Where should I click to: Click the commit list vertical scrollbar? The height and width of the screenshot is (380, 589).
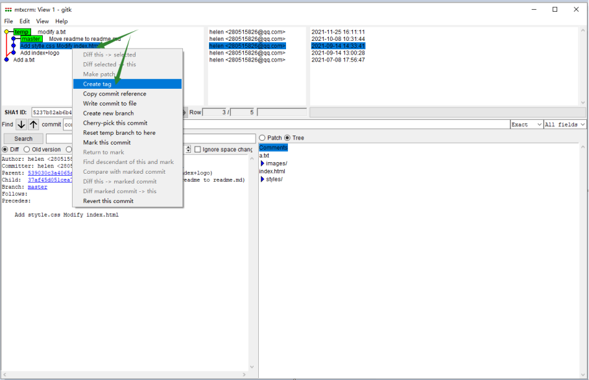(x=583, y=66)
